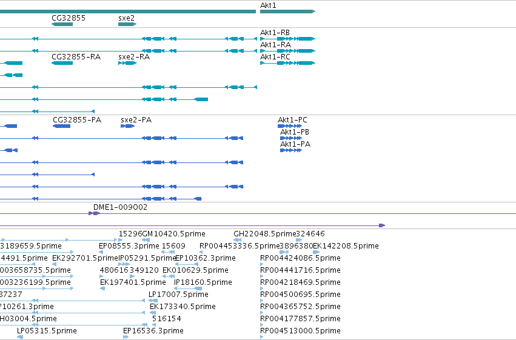Select the 516154 EST label
The height and width of the screenshot is (340, 516).
(x=167, y=319)
